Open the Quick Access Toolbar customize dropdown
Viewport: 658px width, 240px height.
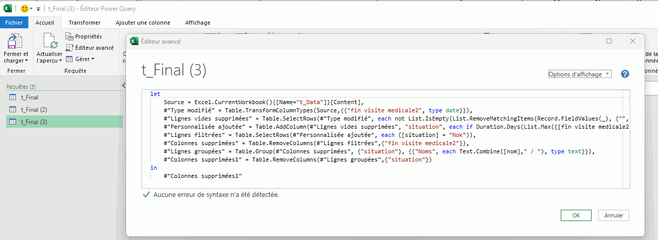click(x=38, y=9)
